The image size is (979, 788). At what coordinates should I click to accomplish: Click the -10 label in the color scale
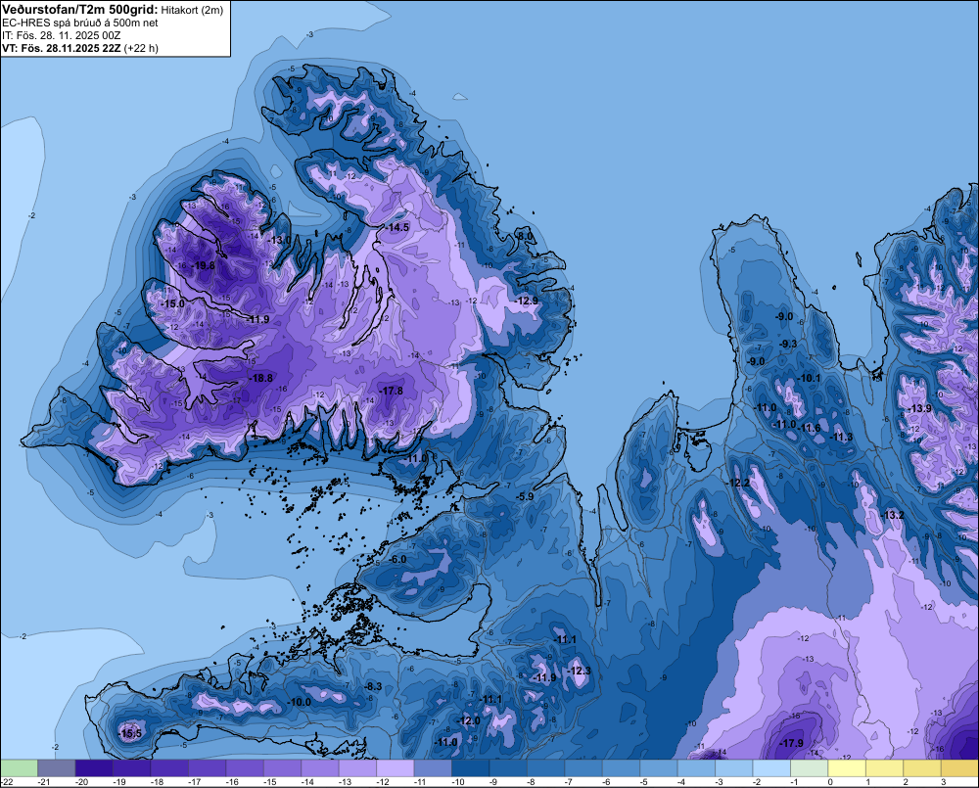pos(457,782)
